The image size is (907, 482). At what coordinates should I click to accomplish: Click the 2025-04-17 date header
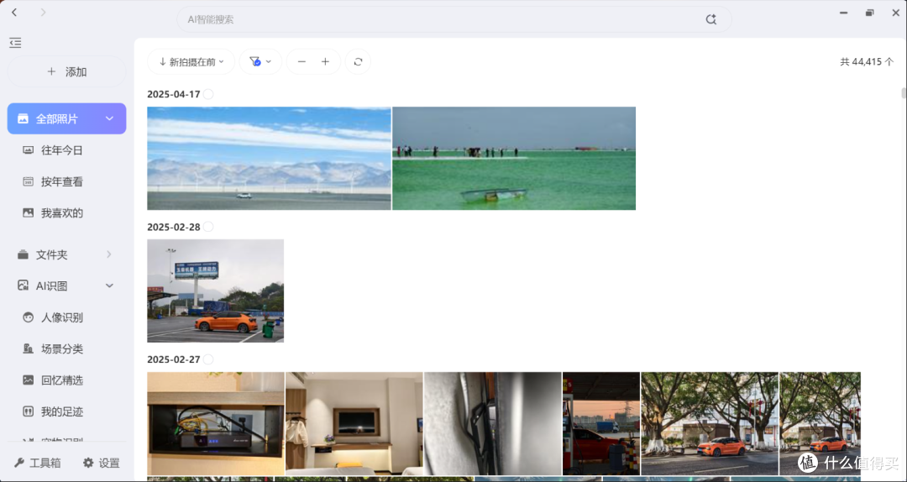174,94
